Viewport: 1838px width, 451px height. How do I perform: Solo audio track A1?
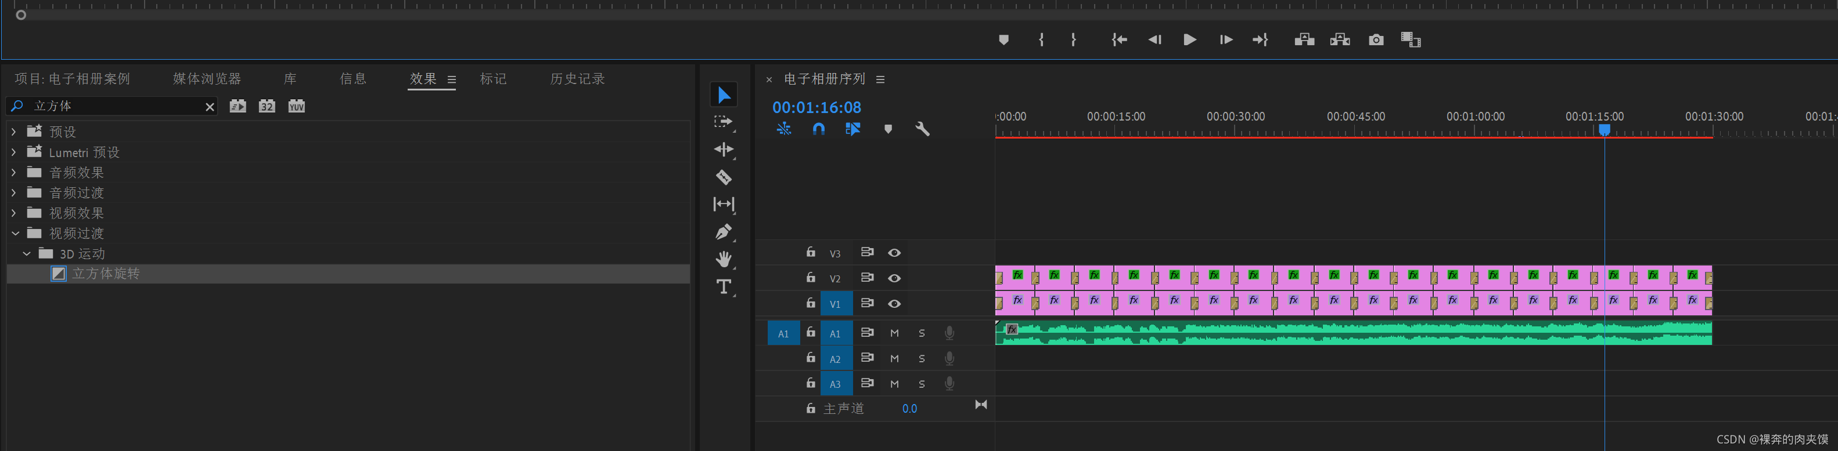[922, 333]
